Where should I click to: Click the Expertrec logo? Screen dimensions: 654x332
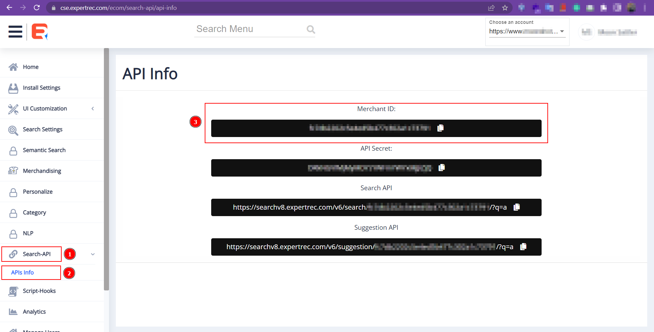tap(40, 32)
